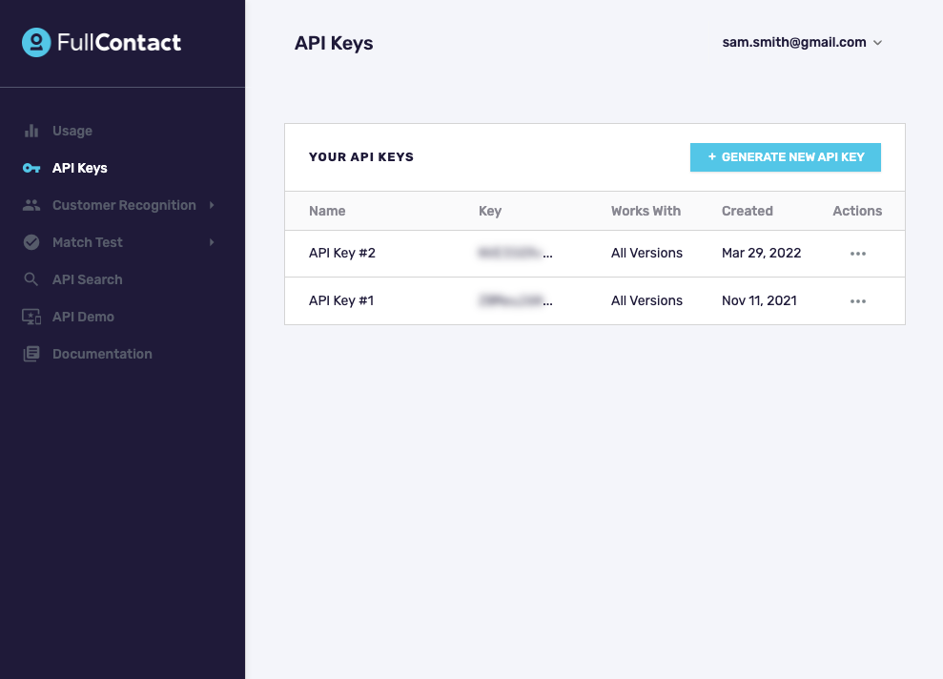943x679 pixels.
Task: Open Documentation from the sidebar
Action: click(102, 354)
